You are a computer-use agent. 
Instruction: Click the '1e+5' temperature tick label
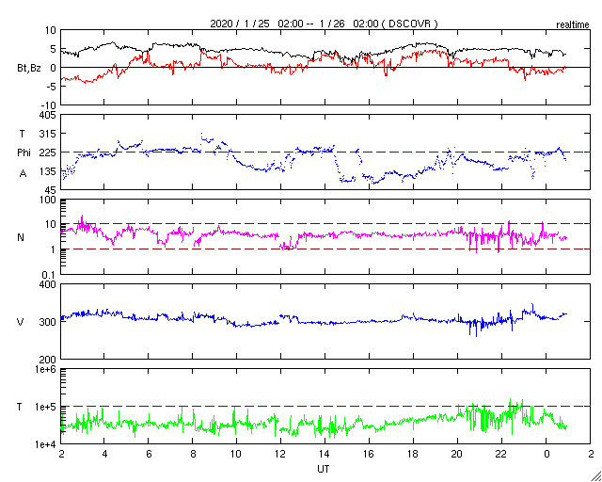pyautogui.click(x=46, y=407)
